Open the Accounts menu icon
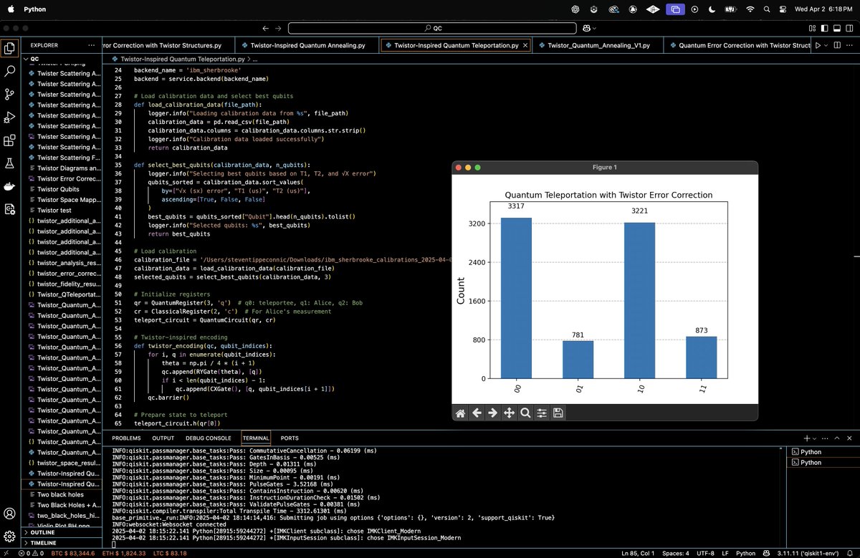860x558 pixels. point(10,514)
